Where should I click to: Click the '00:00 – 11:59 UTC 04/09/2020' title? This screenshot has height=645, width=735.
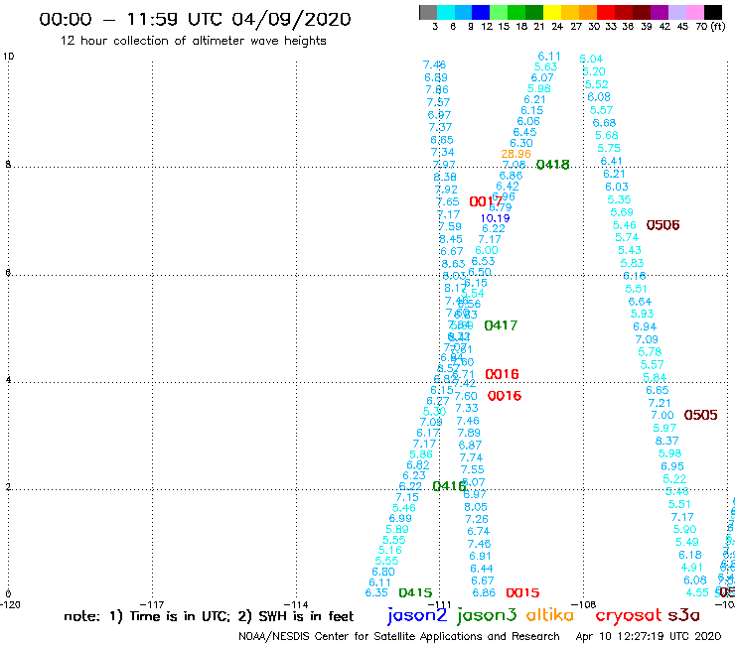point(195,19)
